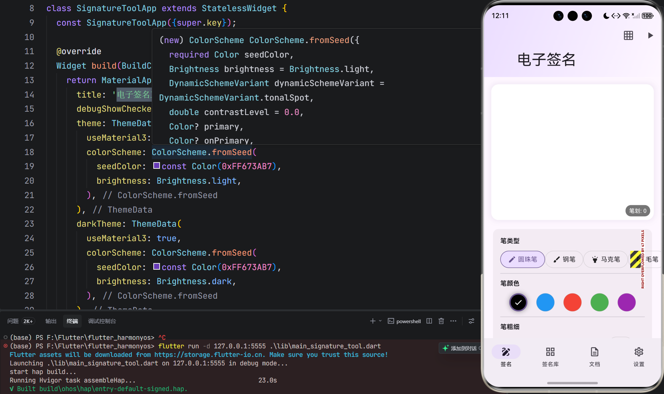Click line number 8 in gutter
The height and width of the screenshot is (394, 664).
32,8
